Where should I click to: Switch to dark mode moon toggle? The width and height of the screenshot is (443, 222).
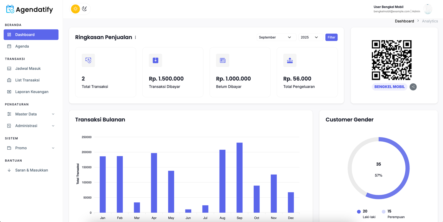[85, 9]
